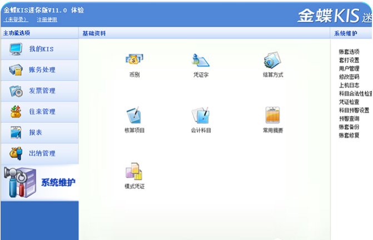373x240 pixels.
Task: Select 报表 in the main menu
Action: 39,133
